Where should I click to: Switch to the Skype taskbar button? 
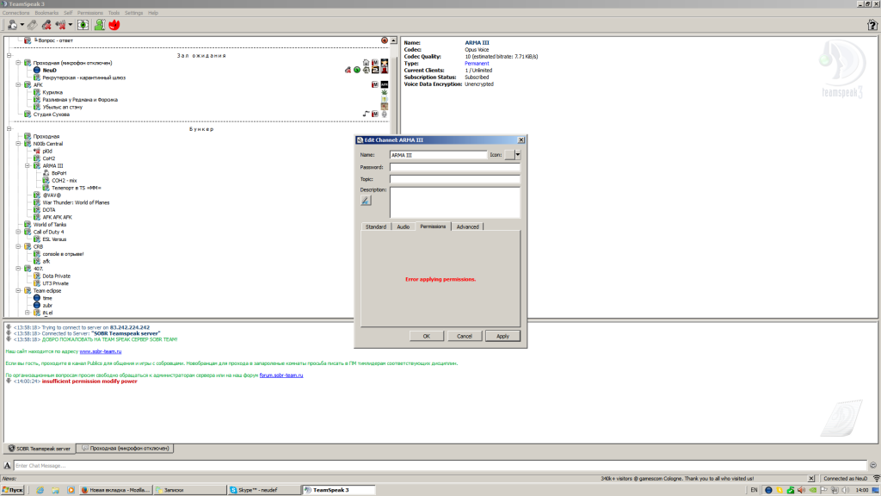pos(263,490)
